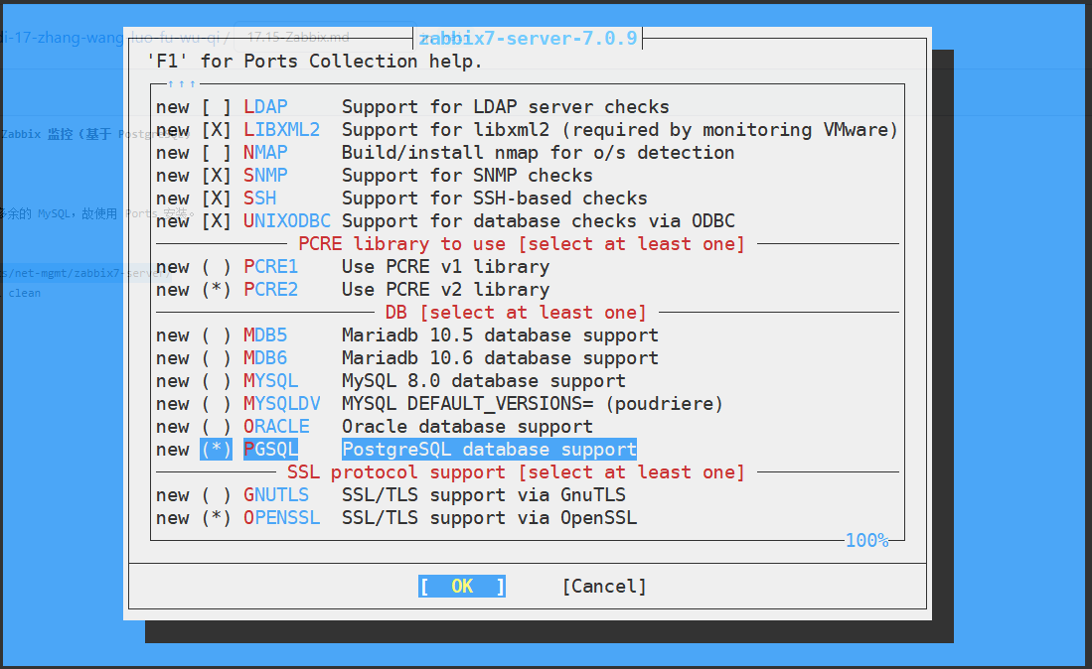Click the Cancel button

(604, 587)
